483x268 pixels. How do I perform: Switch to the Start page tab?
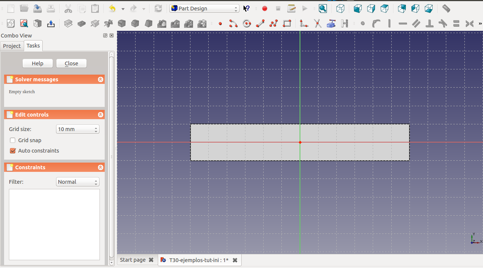tap(133, 260)
